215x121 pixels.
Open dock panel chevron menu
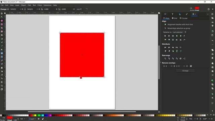tap(208, 14)
